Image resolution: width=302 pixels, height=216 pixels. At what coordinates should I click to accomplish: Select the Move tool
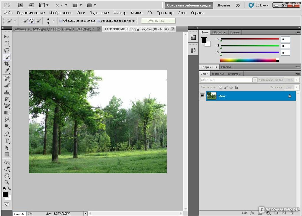click(7, 37)
